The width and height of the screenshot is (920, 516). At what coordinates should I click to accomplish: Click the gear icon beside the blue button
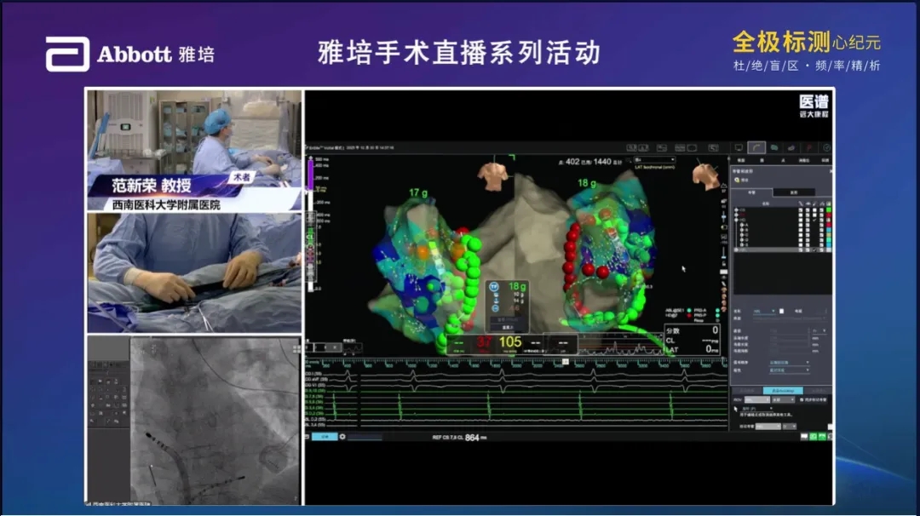(342, 437)
